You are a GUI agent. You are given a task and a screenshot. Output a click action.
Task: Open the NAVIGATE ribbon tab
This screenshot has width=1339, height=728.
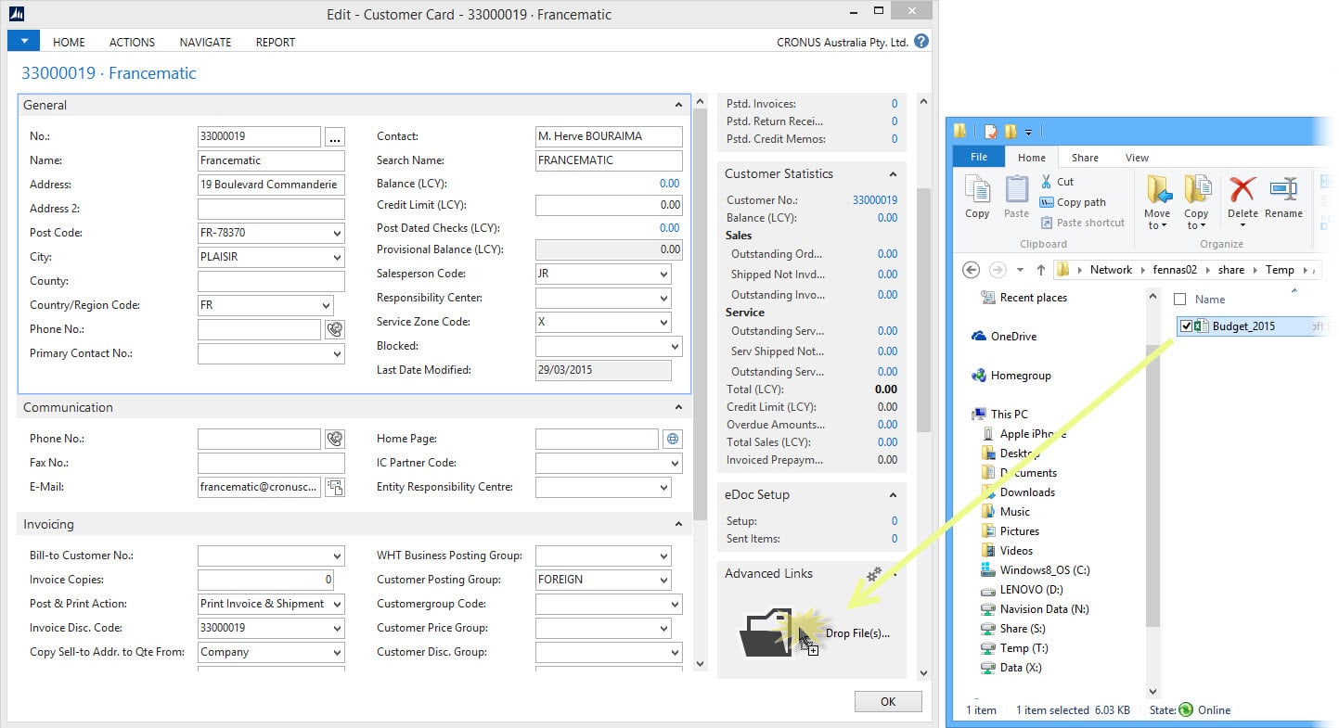205,42
